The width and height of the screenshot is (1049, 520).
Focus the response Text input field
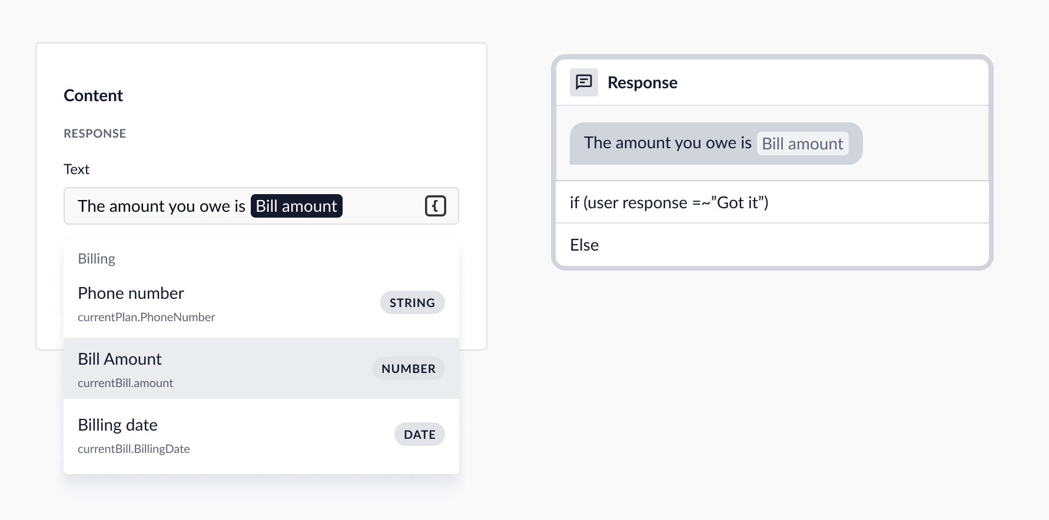click(x=261, y=206)
